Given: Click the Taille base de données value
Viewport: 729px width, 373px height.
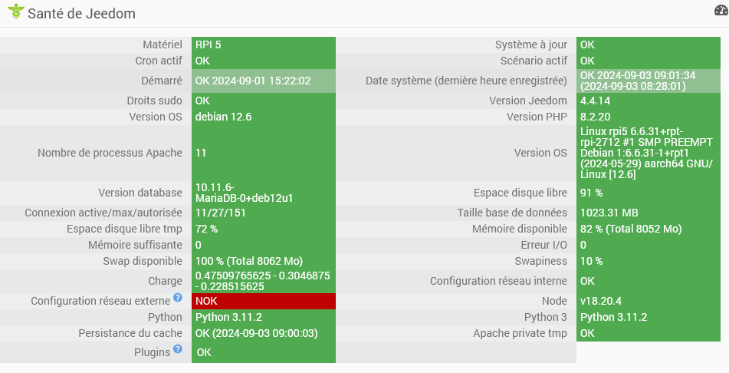Looking at the screenshot, I should coord(648,213).
